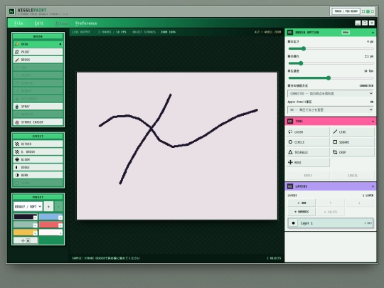Select the Draw pencil tool
The width and height of the screenshot is (384, 288).
point(38,44)
